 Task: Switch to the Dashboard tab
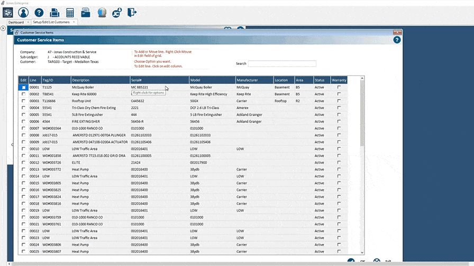pyautogui.click(x=16, y=22)
